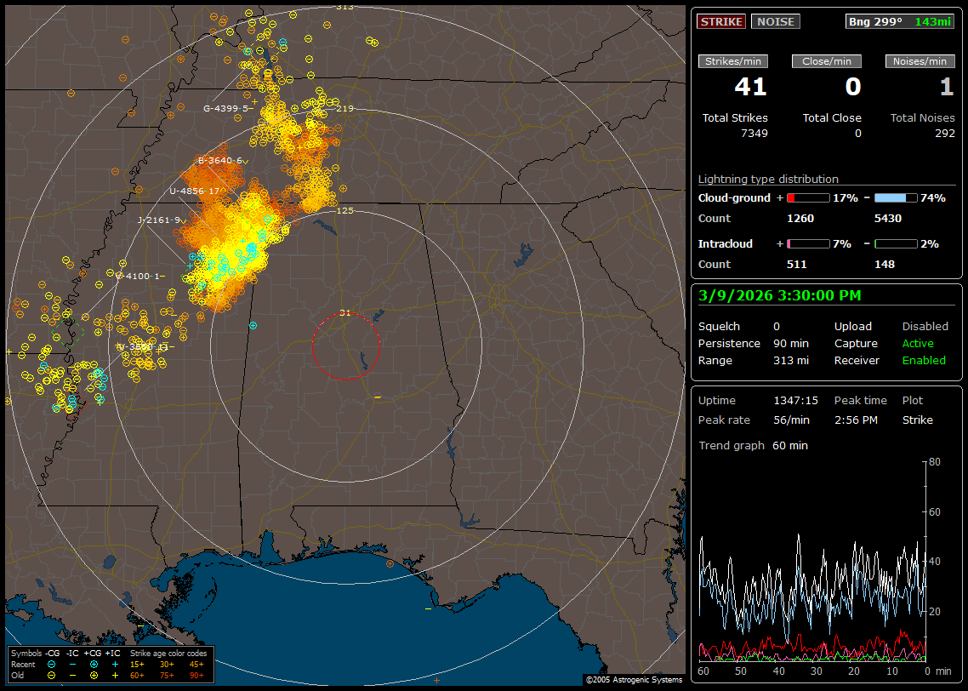Click the Close/min label button
Viewport: 968px width, 691px height.
click(x=827, y=61)
